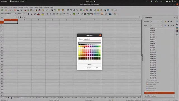This screenshot has width=179, height=101.
Task: Toggle Underline formatting
Action: coord(35,14)
